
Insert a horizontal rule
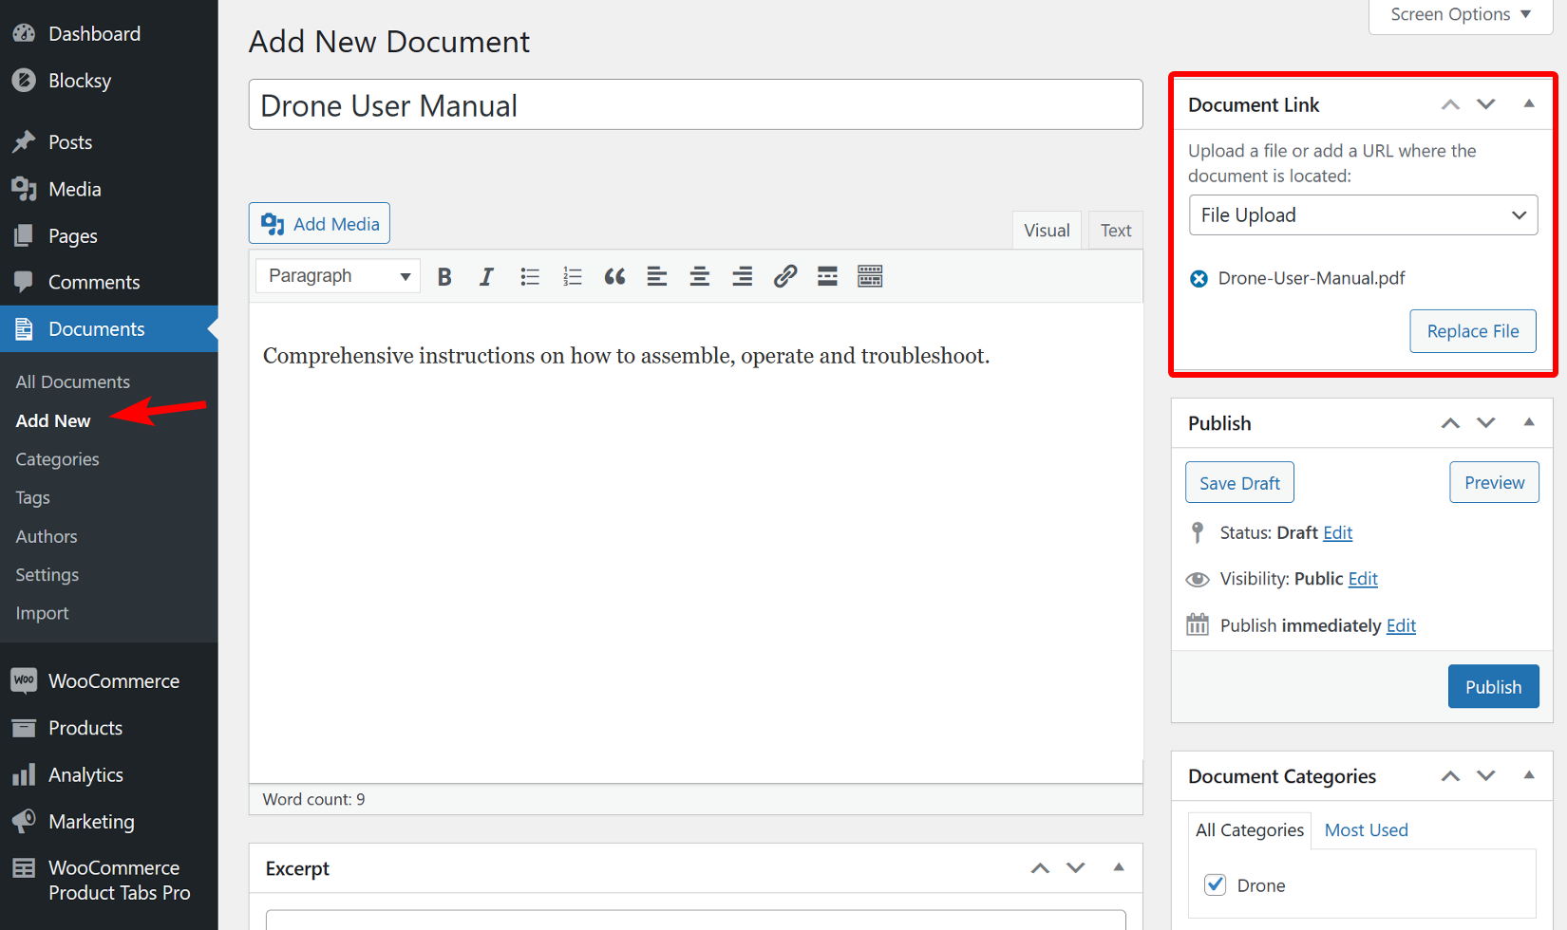point(826,276)
